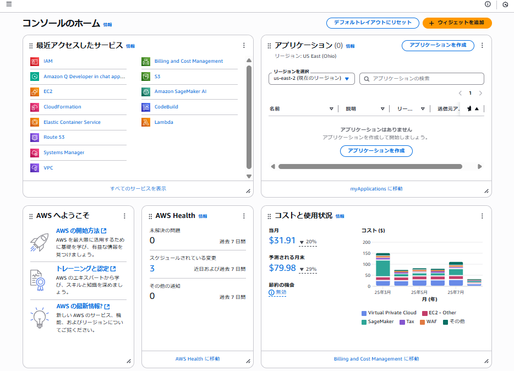
Task: Open the Cost and usage widget options menu
Action: point(482,216)
